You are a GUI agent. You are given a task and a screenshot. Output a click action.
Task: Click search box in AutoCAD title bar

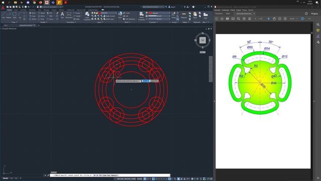153,7
